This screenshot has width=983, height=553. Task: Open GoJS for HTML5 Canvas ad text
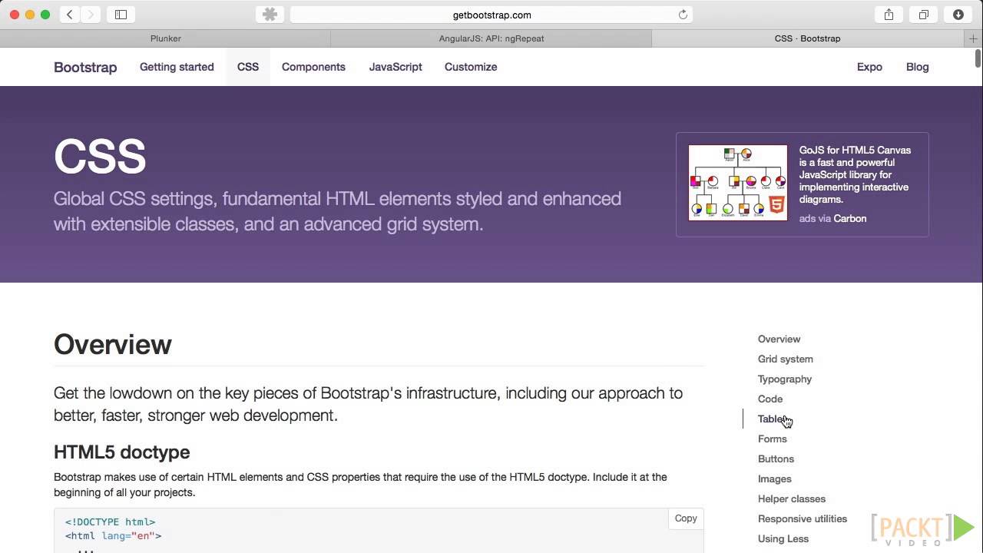coord(855,174)
